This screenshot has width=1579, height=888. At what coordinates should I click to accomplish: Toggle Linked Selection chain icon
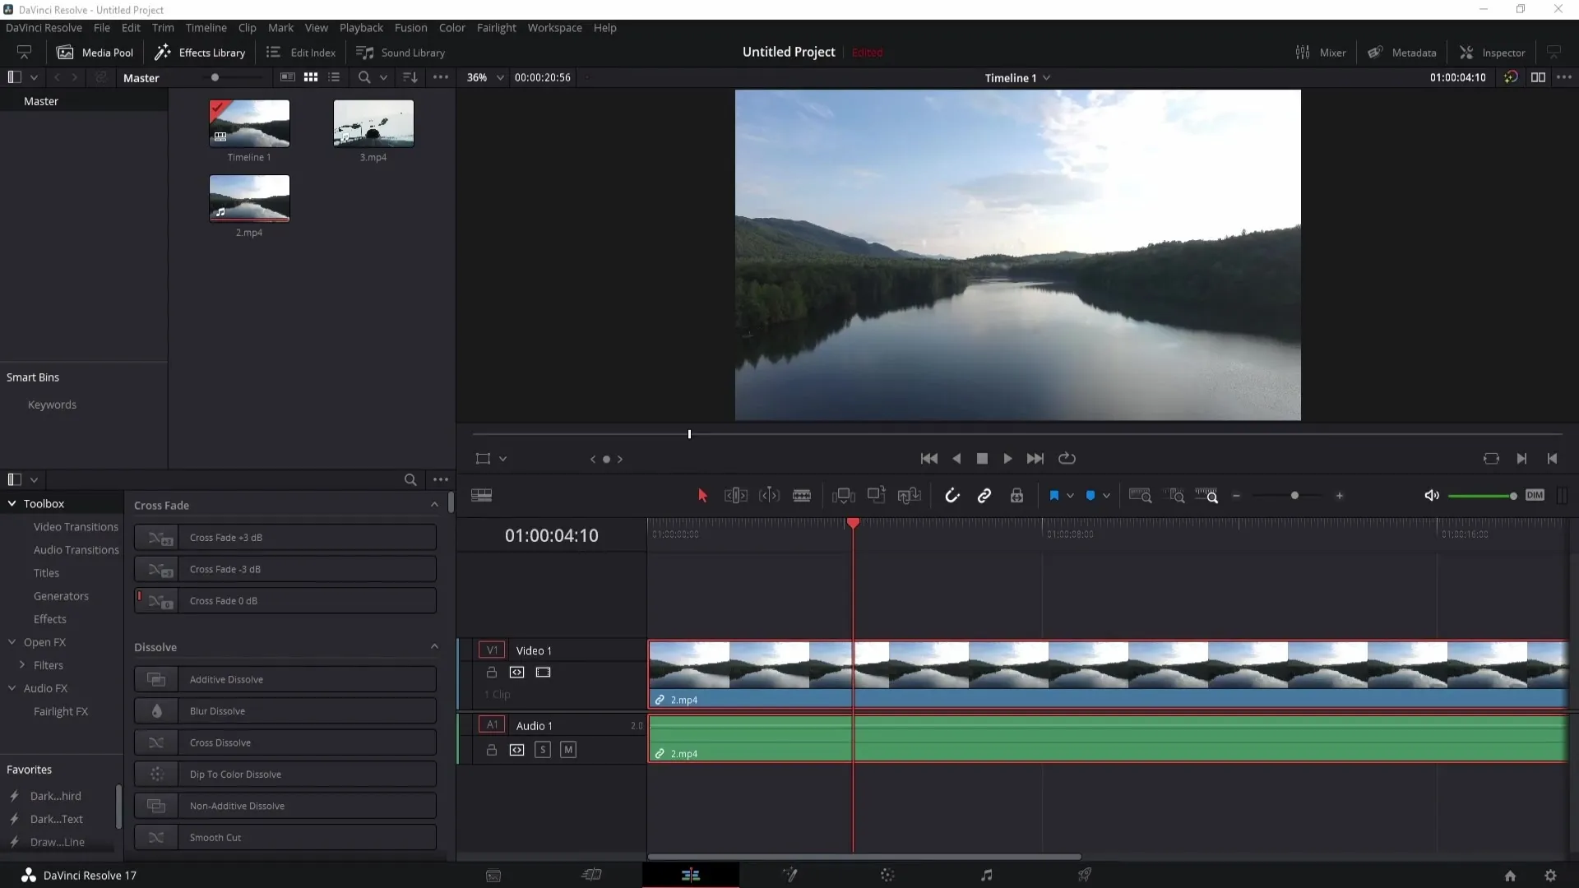point(984,496)
